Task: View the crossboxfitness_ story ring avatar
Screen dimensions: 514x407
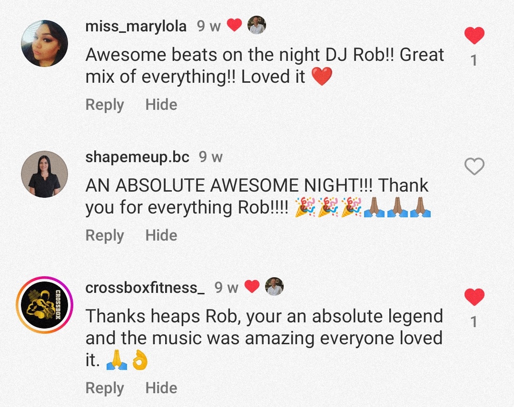Action: [x=45, y=305]
